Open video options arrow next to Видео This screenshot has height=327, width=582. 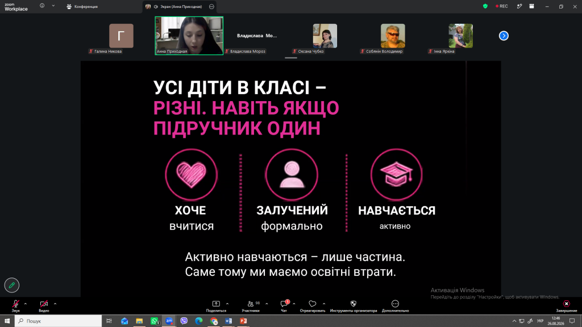55,304
